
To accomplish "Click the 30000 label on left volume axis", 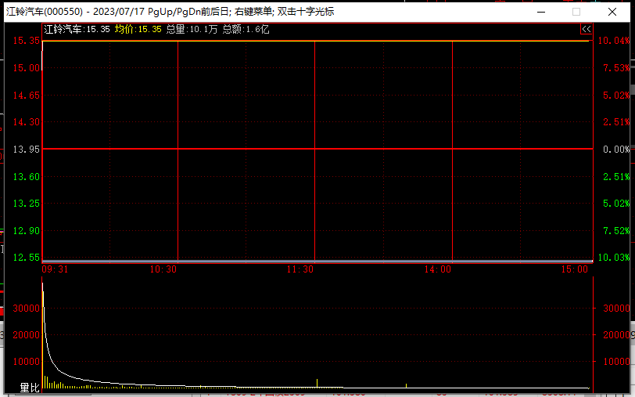I will (27, 309).
